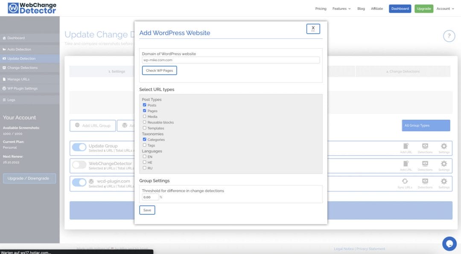The height and width of the screenshot is (254, 461).
Task: Save the WordPress website settings
Action: tap(147, 210)
